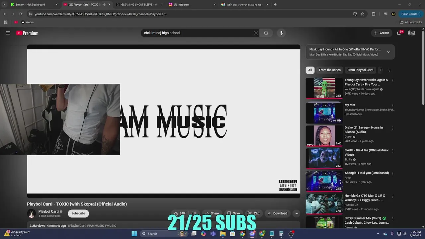The height and width of the screenshot is (239, 425).
Task: Open options for YoungBoy Fire Your Manager video
Action: (x=393, y=80)
